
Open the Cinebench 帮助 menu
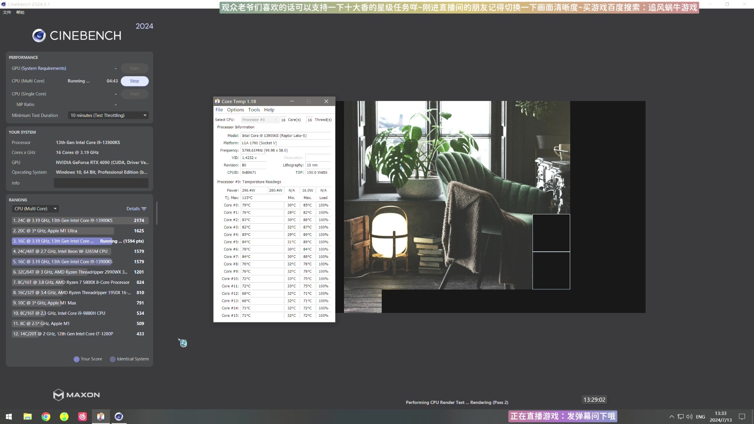20,13
